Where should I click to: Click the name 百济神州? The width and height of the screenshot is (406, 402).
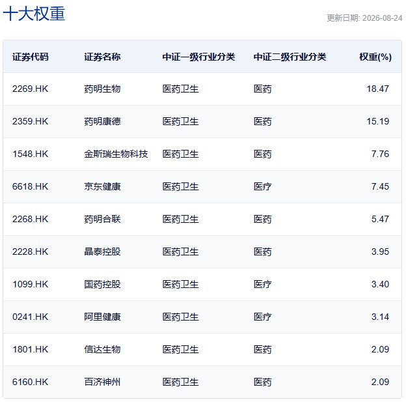click(102, 382)
